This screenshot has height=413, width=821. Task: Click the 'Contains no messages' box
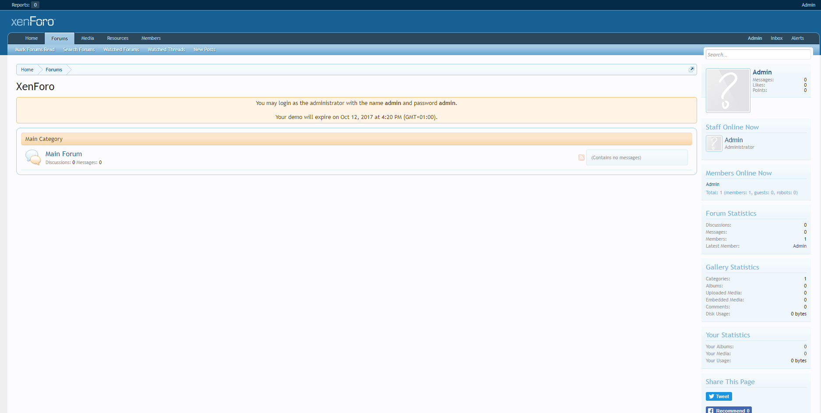click(637, 157)
